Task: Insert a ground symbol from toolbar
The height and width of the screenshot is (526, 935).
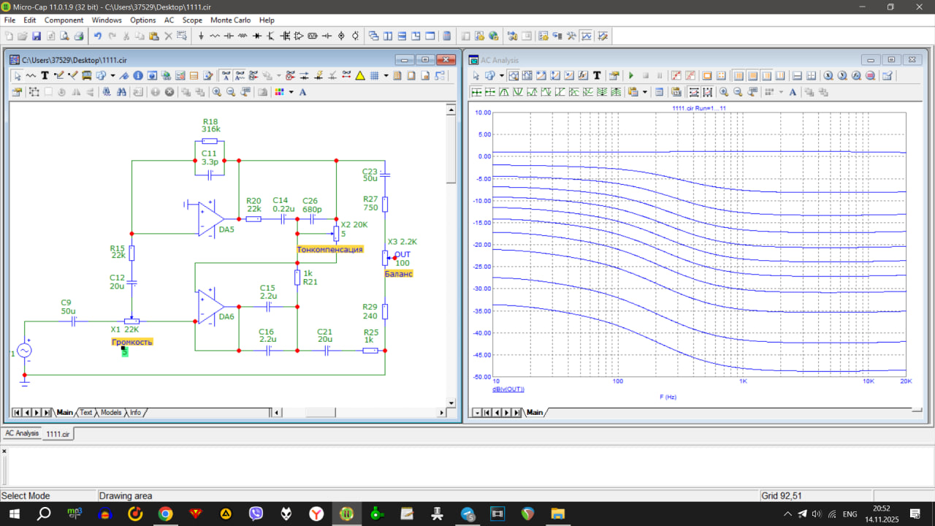Action: 201,36
